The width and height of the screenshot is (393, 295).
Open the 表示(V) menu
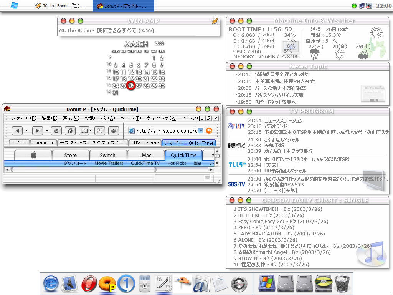(x=71, y=118)
